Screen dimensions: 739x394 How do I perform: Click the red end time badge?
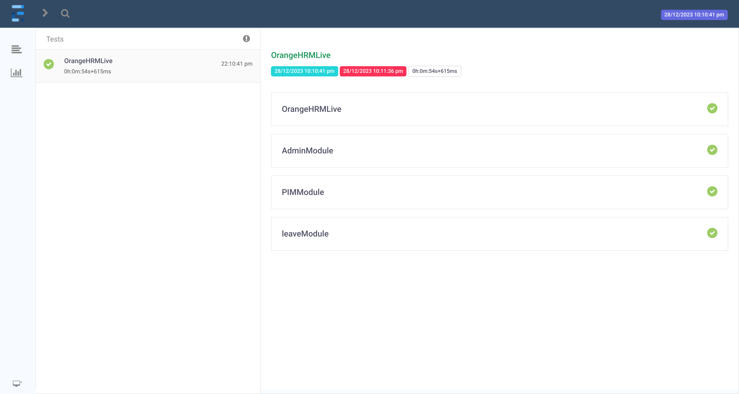372,71
